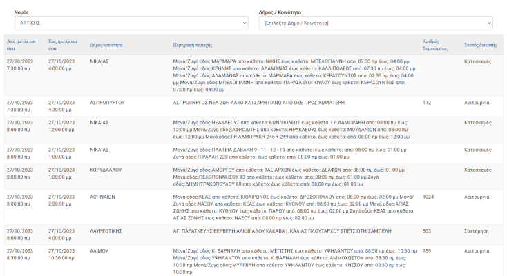Screen dimensions: 507x276
Task: Click the ΑΛΙΜΟΥ municipality cell
Action: point(100,250)
